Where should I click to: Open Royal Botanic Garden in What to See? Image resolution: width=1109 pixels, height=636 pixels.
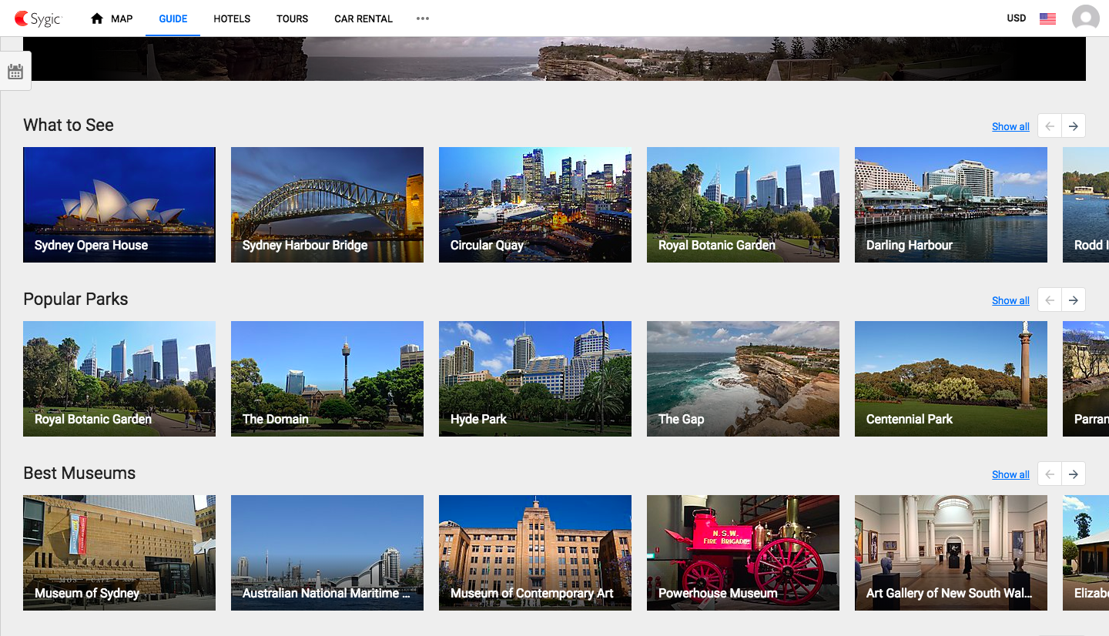point(743,205)
